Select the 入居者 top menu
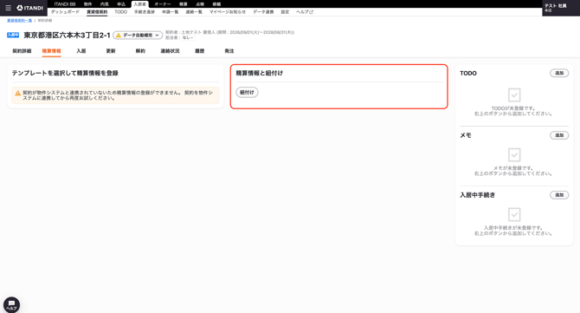The image size is (580, 313). (140, 4)
